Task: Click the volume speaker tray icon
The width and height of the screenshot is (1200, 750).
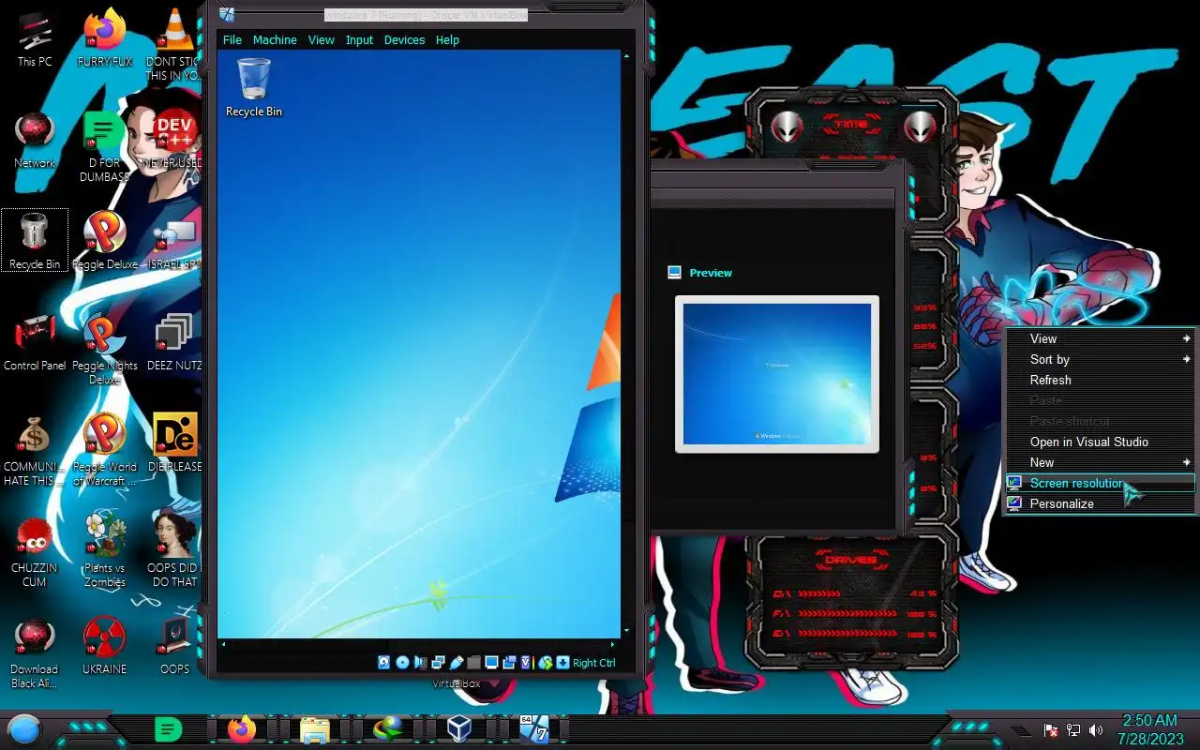Action: pyautogui.click(x=1096, y=730)
